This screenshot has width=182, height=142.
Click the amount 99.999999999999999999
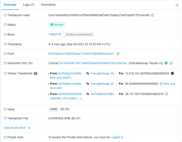[142, 84]
